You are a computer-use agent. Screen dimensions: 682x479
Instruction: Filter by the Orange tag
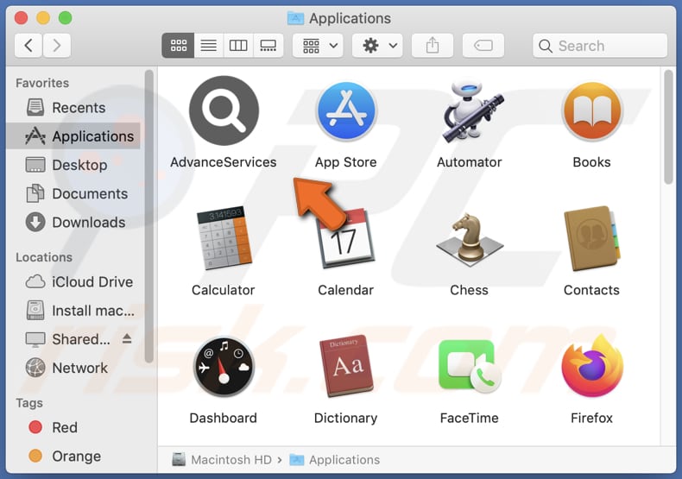pyautogui.click(x=73, y=456)
